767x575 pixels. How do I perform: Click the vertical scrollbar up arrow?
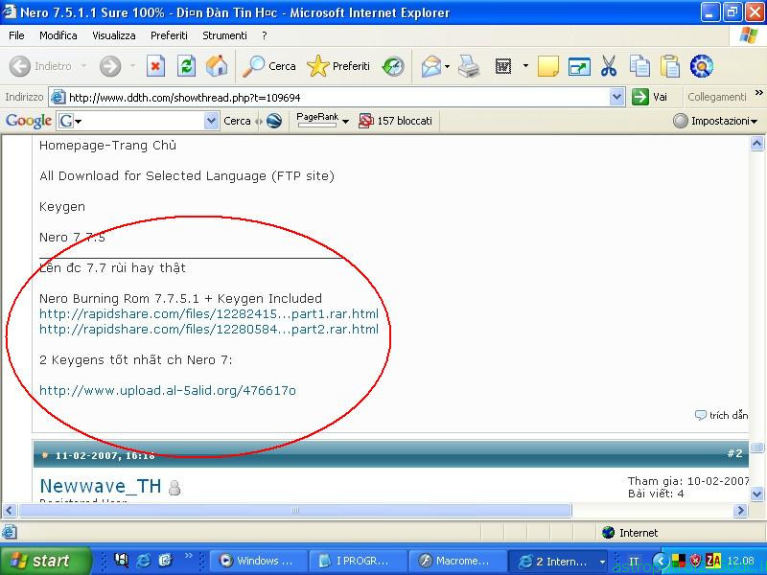pyautogui.click(x=756, y=143)
